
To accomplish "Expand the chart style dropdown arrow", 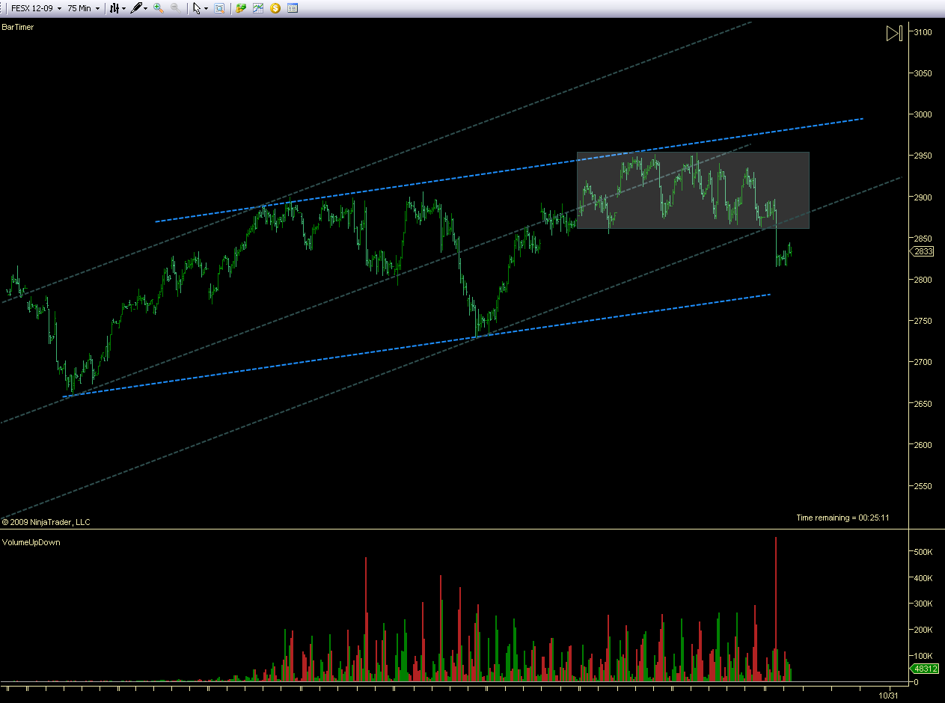I will pyautogui.click(x=123, y=8).
